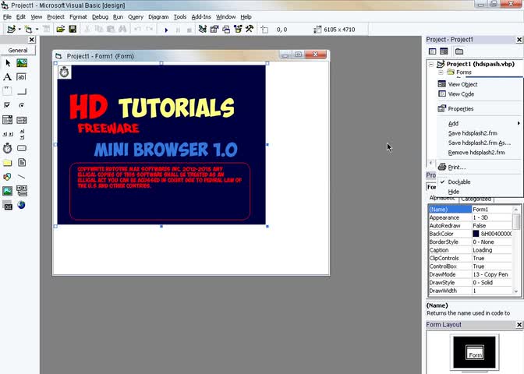Viewport: 524px width, 374px height.
Task: Click Hide in the context menu
Action: pyautogui.click(x=480, y=192)
